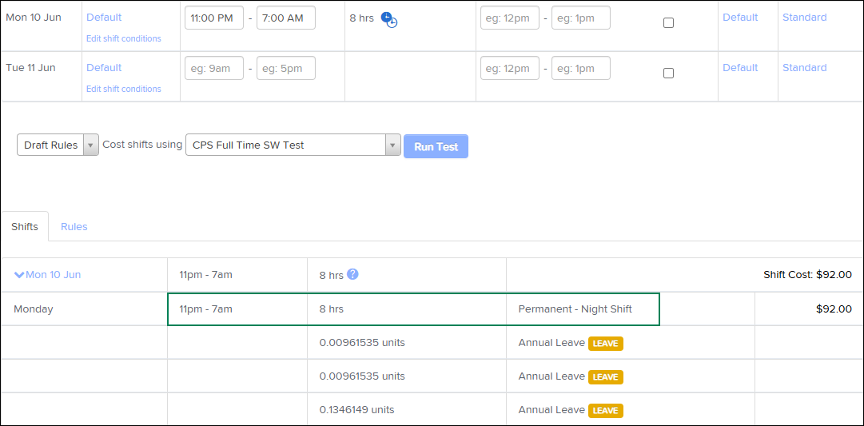Edit shift conditions for Mon 10 Jun
The height and width of the screenshot is (426, 864).
(123, 38)
